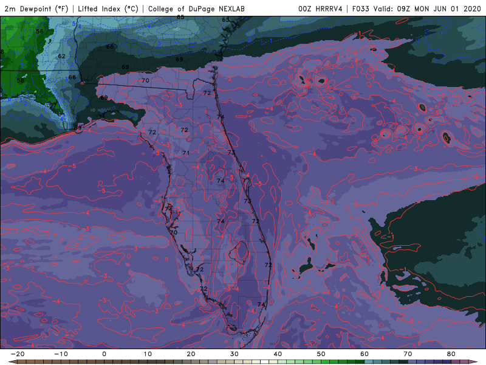
Task: Click the -20 label on the color scale
Action: click(x=18, y=354)
